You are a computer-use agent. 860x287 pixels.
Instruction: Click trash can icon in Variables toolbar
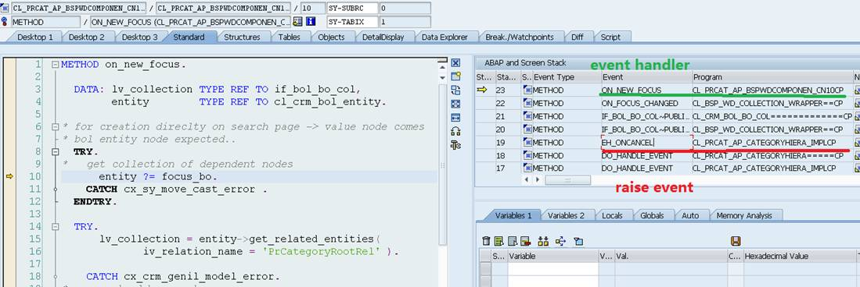[x=486, y=241]
